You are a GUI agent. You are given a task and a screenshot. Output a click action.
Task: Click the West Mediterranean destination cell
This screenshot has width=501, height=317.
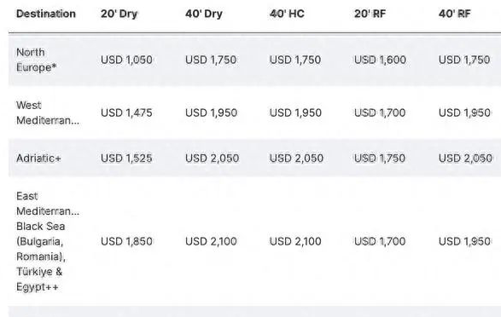pos(48,112)
